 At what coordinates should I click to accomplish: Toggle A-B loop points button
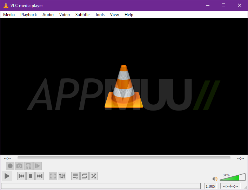28,166
